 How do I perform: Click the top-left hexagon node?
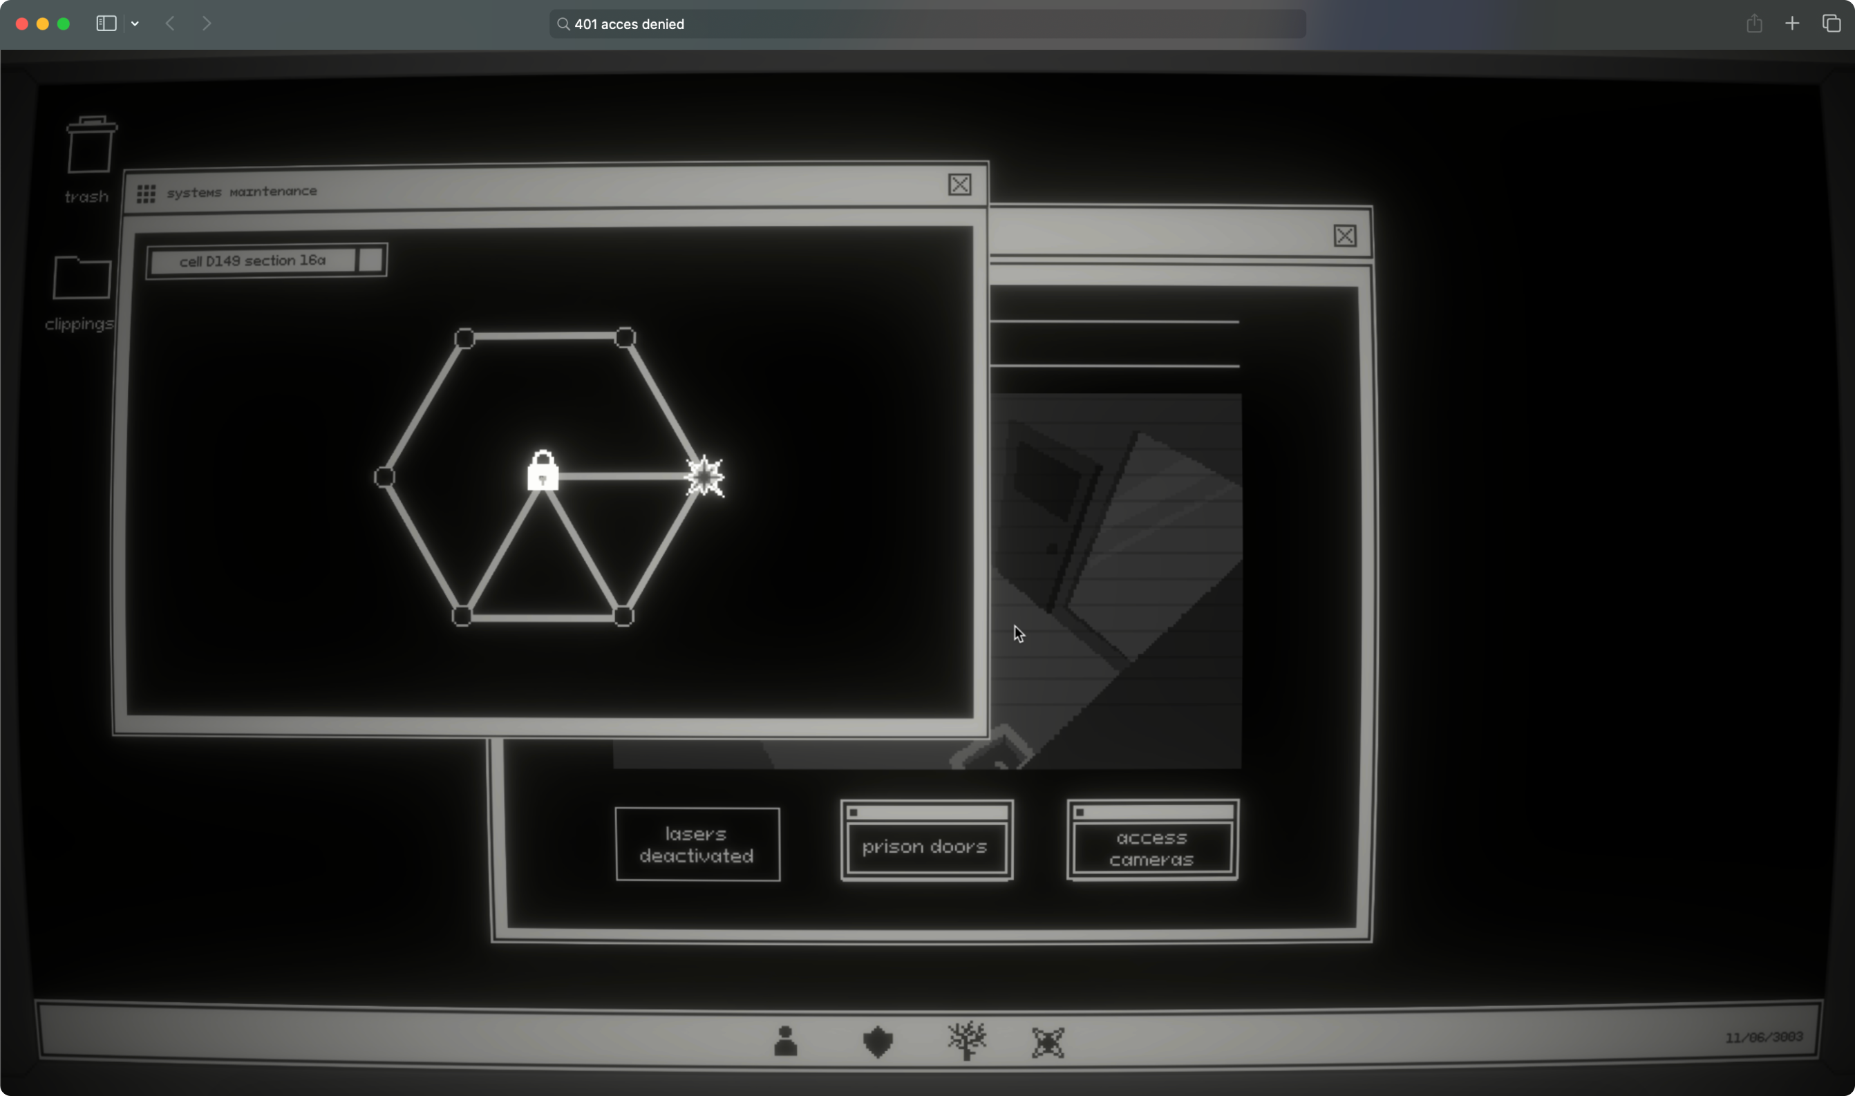tap(464, 338)
